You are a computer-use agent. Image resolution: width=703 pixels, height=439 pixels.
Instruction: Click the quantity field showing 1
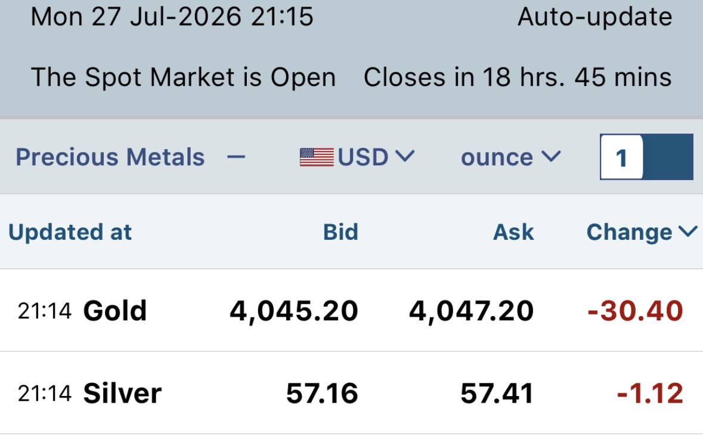(x=621, y=157)
